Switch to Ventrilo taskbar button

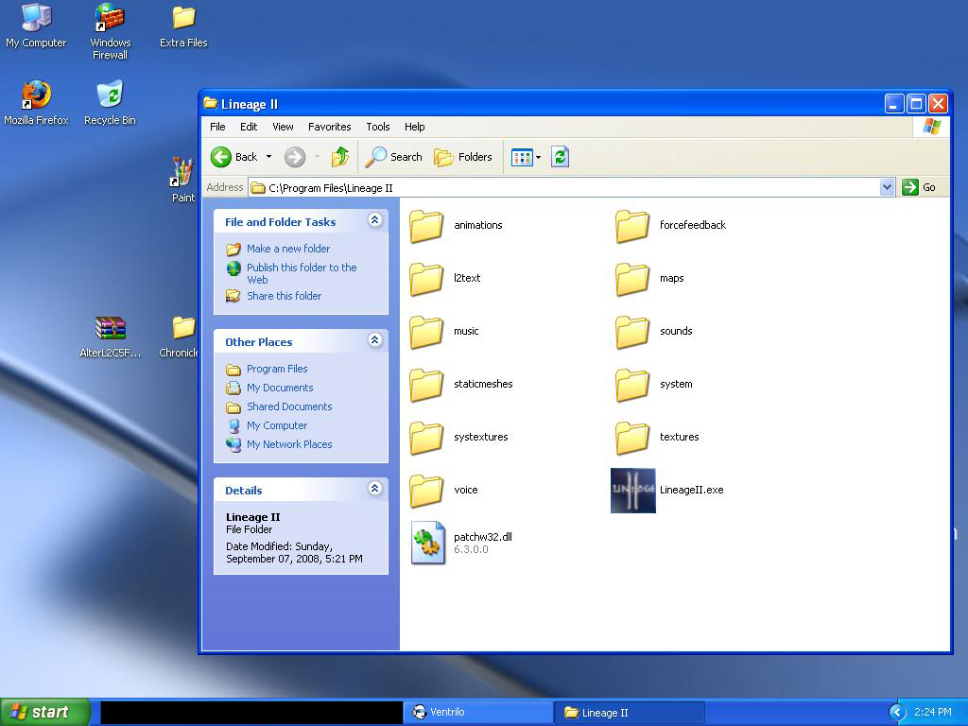click(x=478, y=713)
